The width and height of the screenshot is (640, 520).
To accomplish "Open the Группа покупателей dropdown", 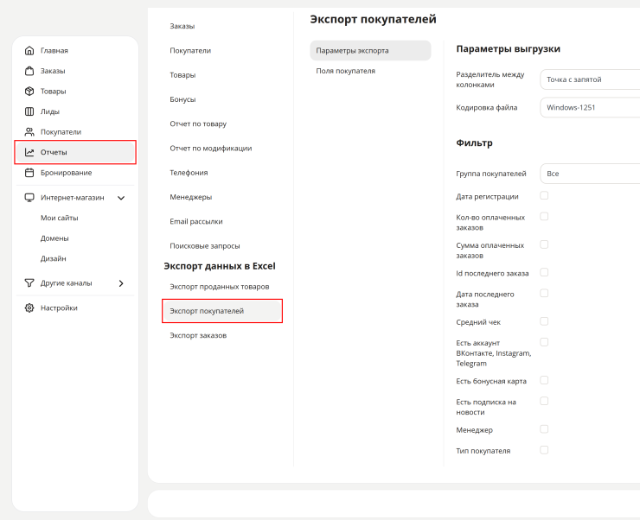I will [x=590, y=174].
